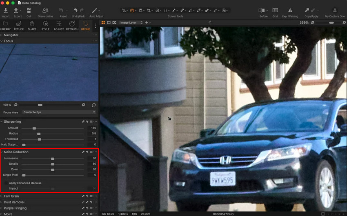The image size is (347, 216).
Task: Collapse the Noise Reduction panel
Action: (2, 152)
